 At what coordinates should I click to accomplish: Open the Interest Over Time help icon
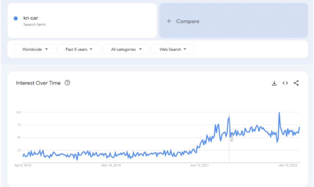(x=68, y=83)
